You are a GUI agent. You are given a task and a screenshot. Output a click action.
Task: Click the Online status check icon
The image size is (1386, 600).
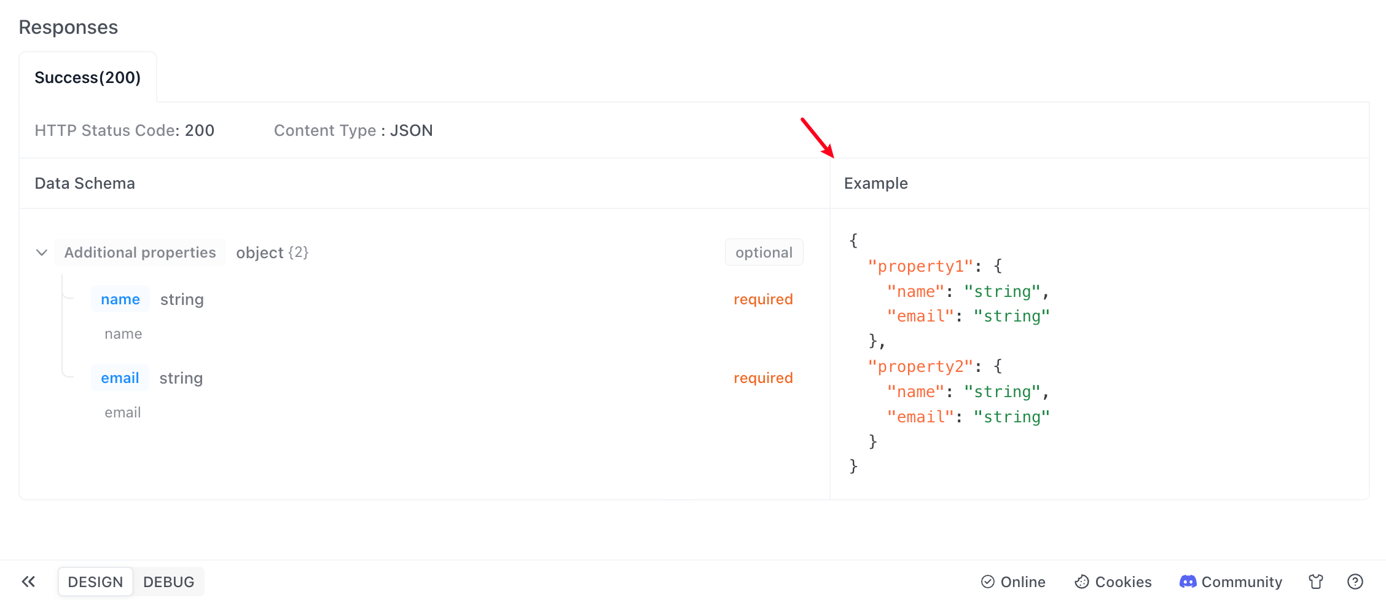988,582
